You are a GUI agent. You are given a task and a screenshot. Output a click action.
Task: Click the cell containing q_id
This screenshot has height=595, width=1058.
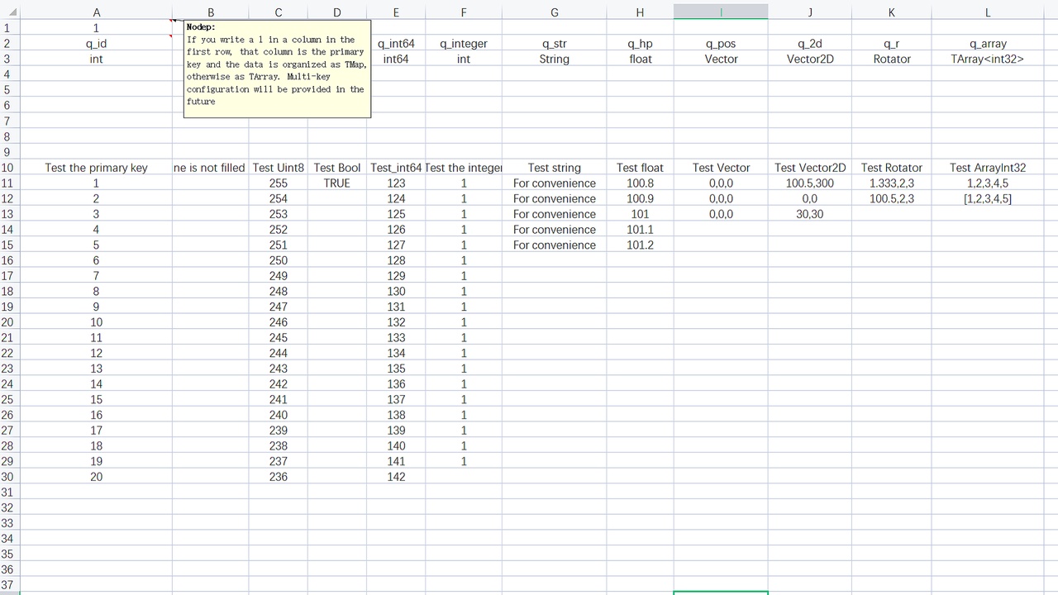pyautogui.click(x=96, y=44)
